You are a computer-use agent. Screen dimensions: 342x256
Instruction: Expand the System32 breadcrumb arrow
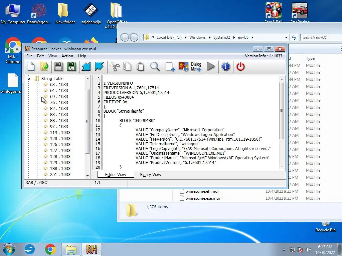234,37
